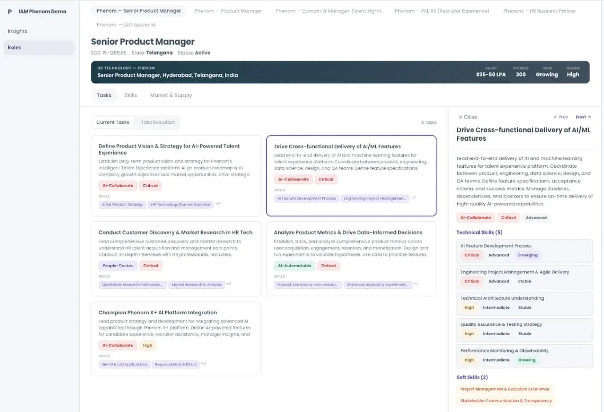Image resolution: width=604 pixels, height=412 pixels.
Task: Open Phenom — PM, RX (Recruiter Experience) tab
Action: pyautogui.click(x=442, y=11)
